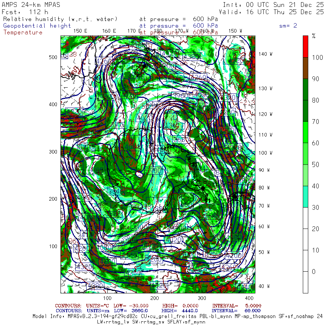Click the 'Relative humidity (w.r.t. water)' label
Image resolution: width=326 pixels, height=326 pixels.
(x=60, y=19)
